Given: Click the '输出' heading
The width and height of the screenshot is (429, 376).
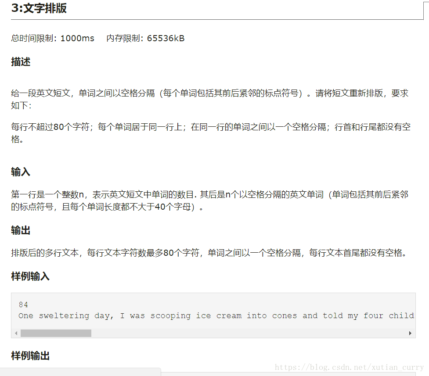Looking at the screenshot, I should (x=21, y=230).
